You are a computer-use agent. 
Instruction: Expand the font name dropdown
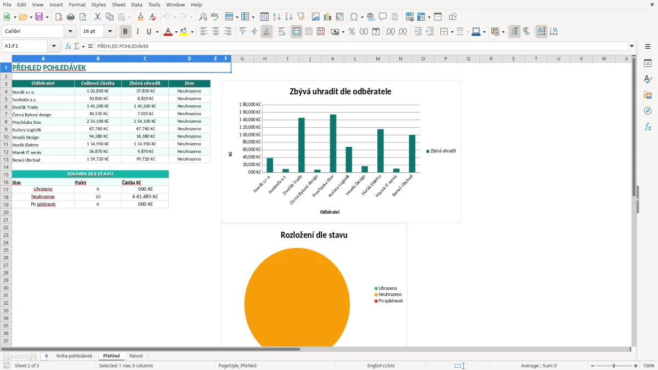tap(70, 32)
